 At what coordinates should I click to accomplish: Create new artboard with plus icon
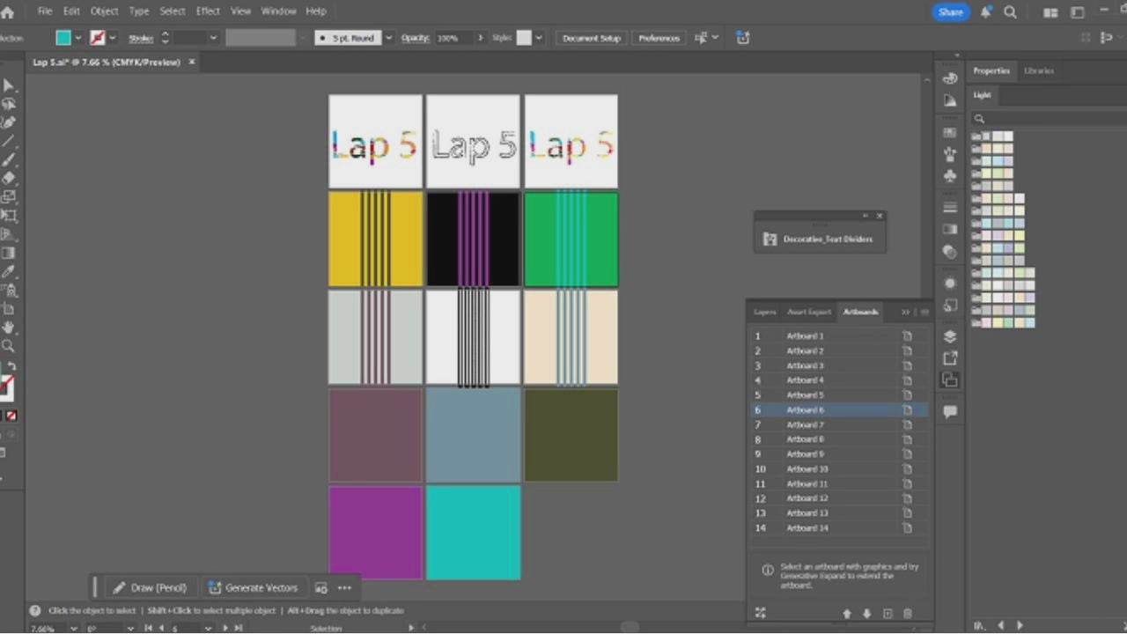coord(888,614)
